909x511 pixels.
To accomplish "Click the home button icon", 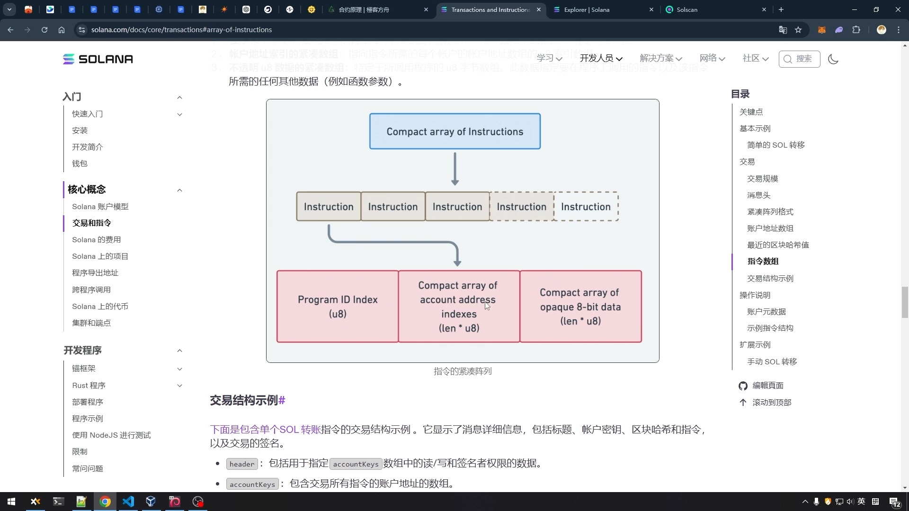I will coord(62,30).
